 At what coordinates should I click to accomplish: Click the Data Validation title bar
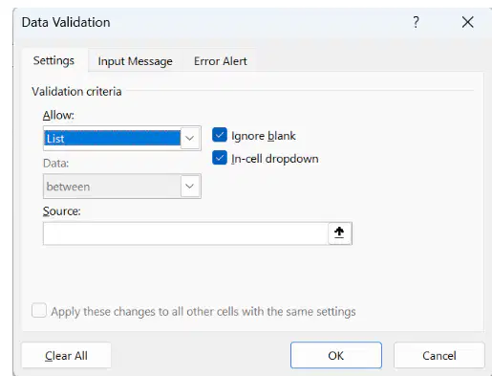pyautogui.click(x=210, y=22)
